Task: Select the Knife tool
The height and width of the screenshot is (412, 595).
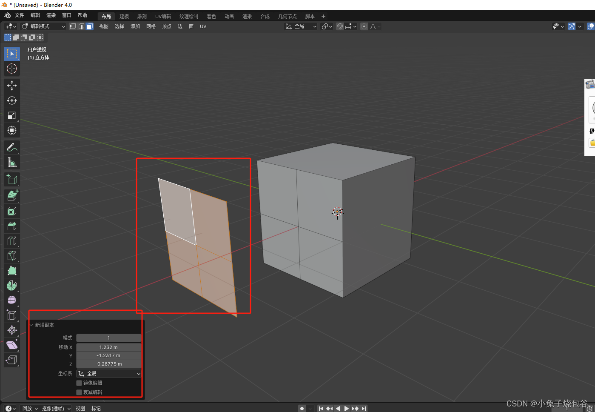Action: [12, 256]
